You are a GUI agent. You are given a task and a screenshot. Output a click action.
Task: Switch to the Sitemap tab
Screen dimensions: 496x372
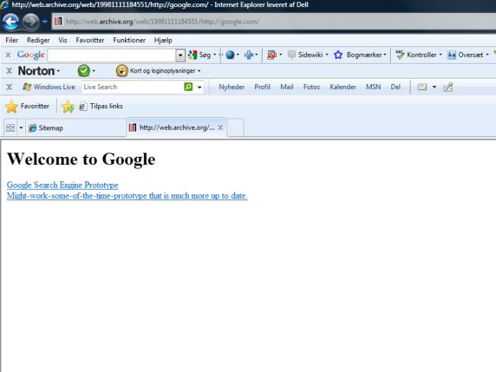click(x=75, y=127)
